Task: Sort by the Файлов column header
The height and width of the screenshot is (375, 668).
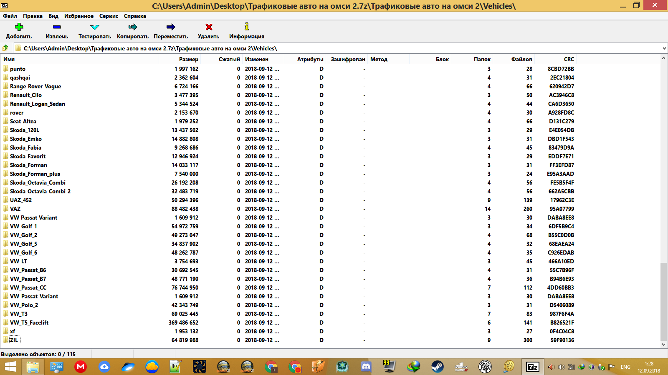Action: (x=514, y=59)
